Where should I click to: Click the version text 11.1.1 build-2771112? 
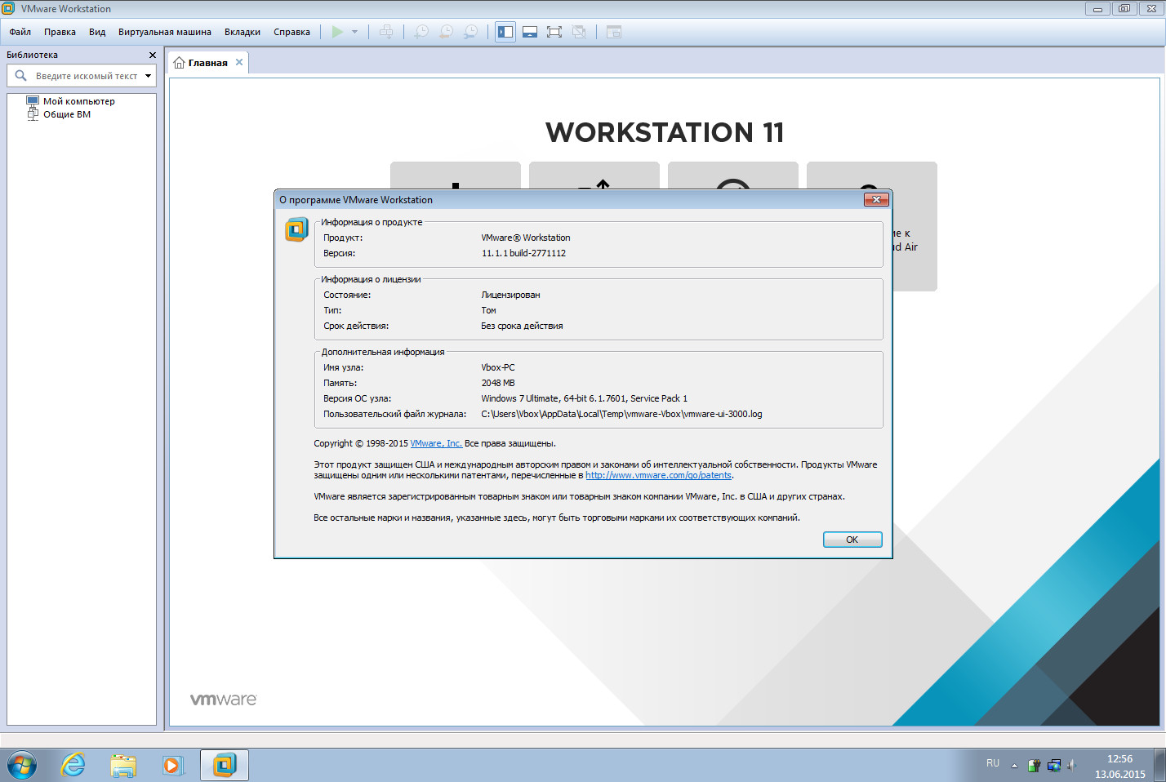click(x=523, y=253)
